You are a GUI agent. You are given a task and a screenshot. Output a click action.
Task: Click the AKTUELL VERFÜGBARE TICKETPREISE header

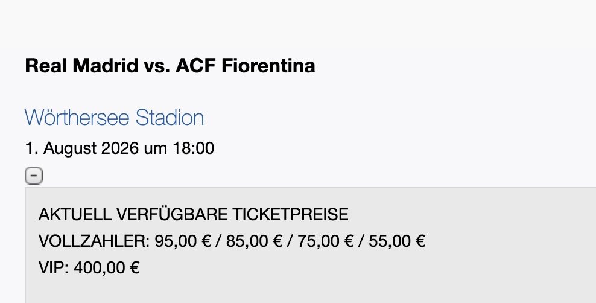pos(194,214)
